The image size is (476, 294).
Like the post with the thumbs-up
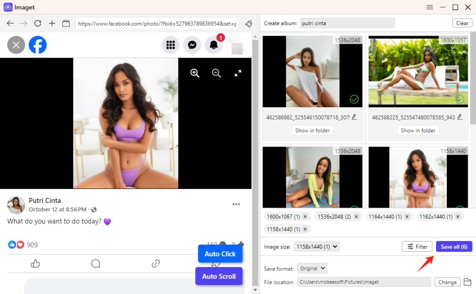point(35,263)
